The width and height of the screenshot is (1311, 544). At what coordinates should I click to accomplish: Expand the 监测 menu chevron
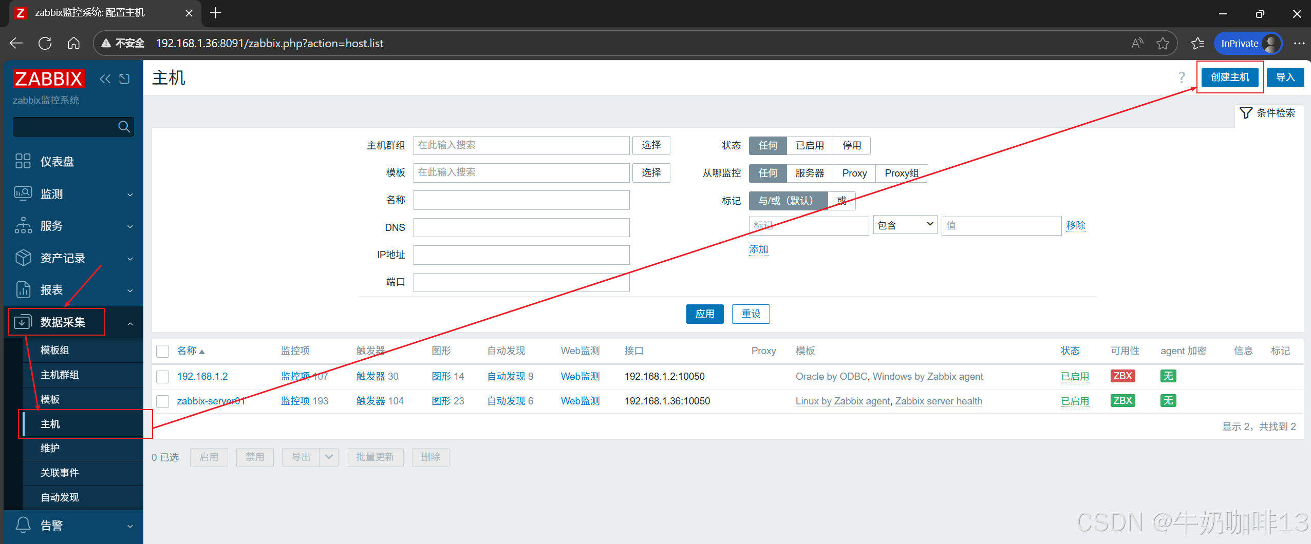130,195
